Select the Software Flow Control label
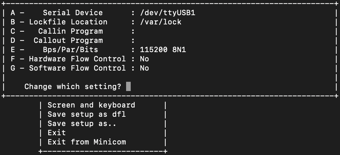This screenshot has height=155, width=340. [77, 68]
